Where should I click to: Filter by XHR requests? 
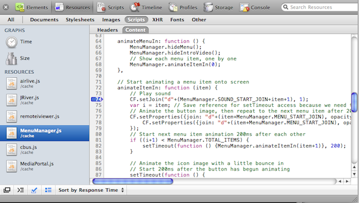pyautogui.click(x=157, y=20)
